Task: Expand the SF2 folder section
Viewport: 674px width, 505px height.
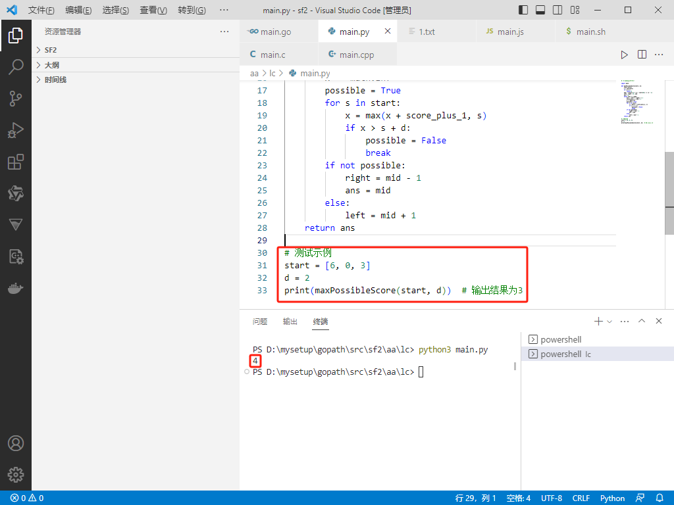Action: [x=136, y=50]
